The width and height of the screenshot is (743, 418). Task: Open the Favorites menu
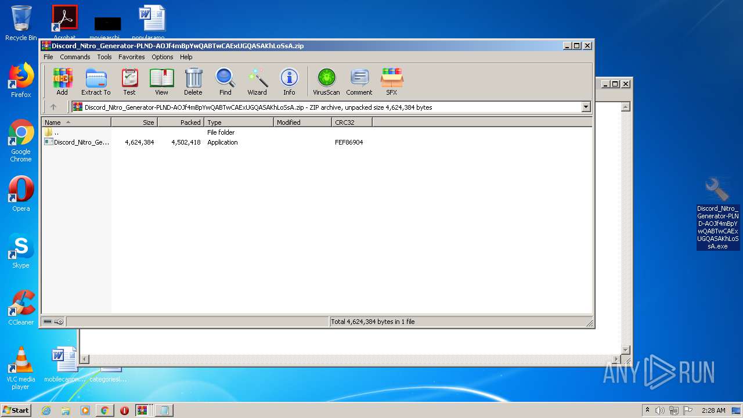pos(132,57)
